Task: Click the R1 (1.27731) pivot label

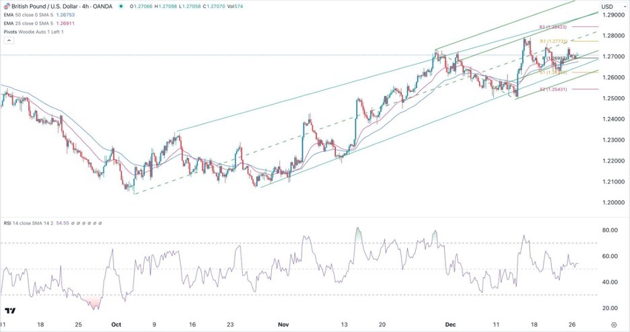Action: 554,41
